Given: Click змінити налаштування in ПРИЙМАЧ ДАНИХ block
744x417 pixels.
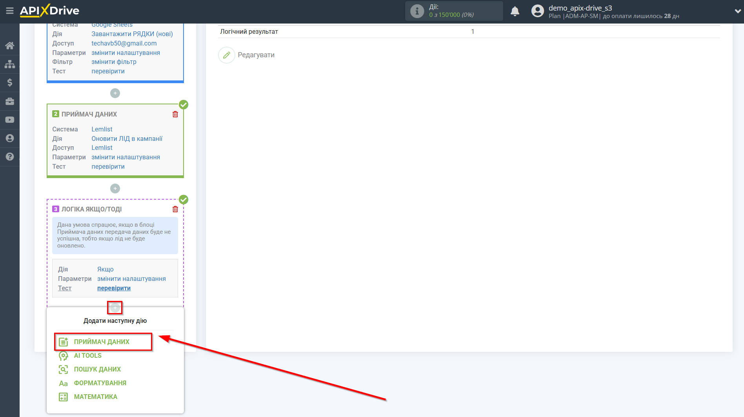Looking at the screenshot, I should 126,157.
